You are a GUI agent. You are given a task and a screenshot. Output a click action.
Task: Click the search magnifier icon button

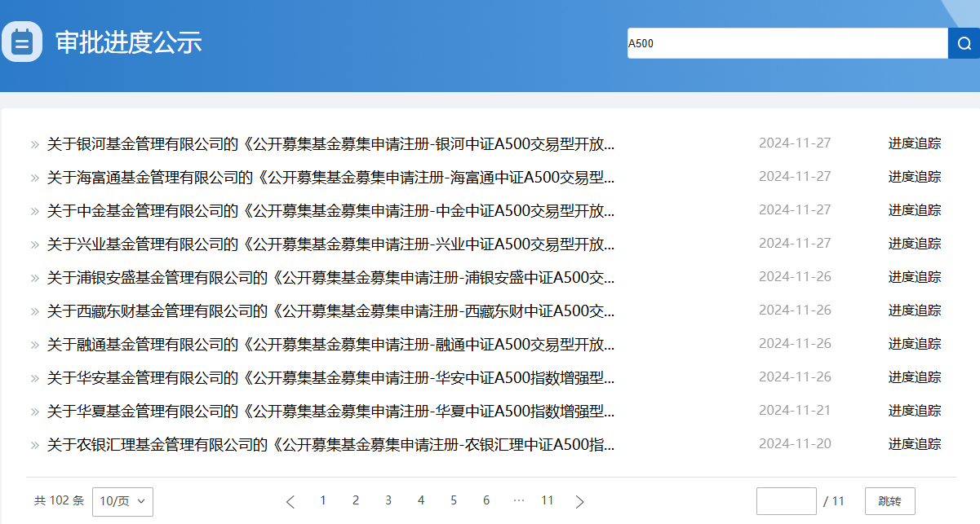964,43
